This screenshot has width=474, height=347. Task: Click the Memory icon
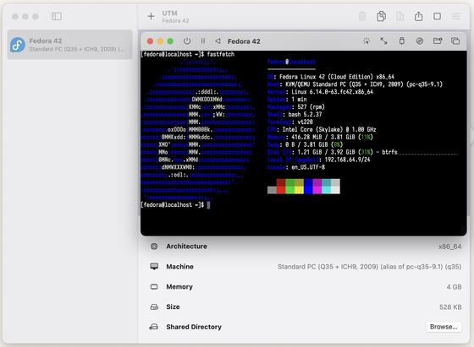click(x=154, y=287)
